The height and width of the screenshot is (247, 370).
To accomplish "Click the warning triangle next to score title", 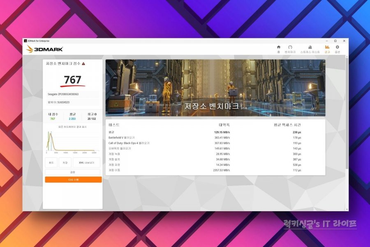I will click(x=83, y=63).
